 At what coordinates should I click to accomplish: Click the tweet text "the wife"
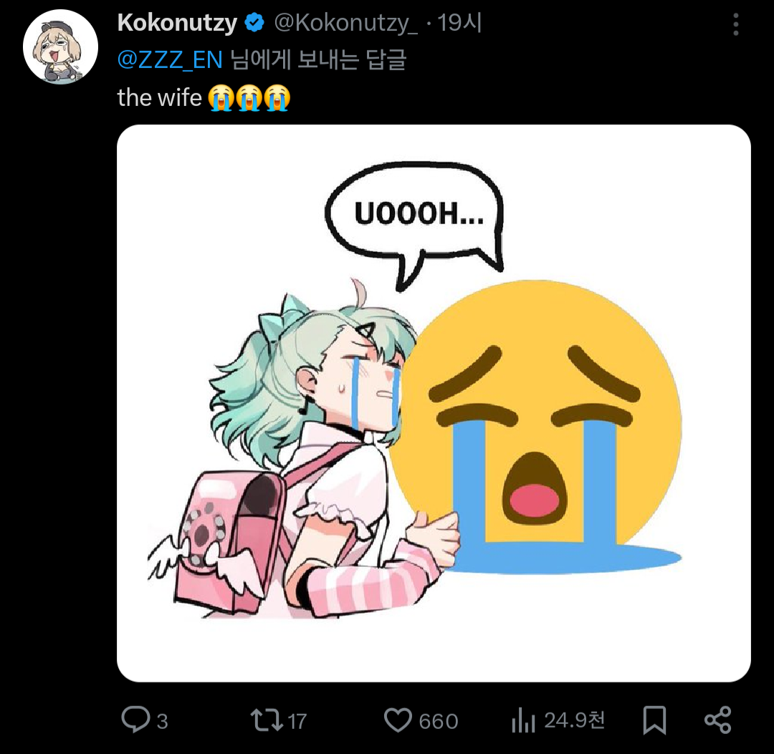159,97
